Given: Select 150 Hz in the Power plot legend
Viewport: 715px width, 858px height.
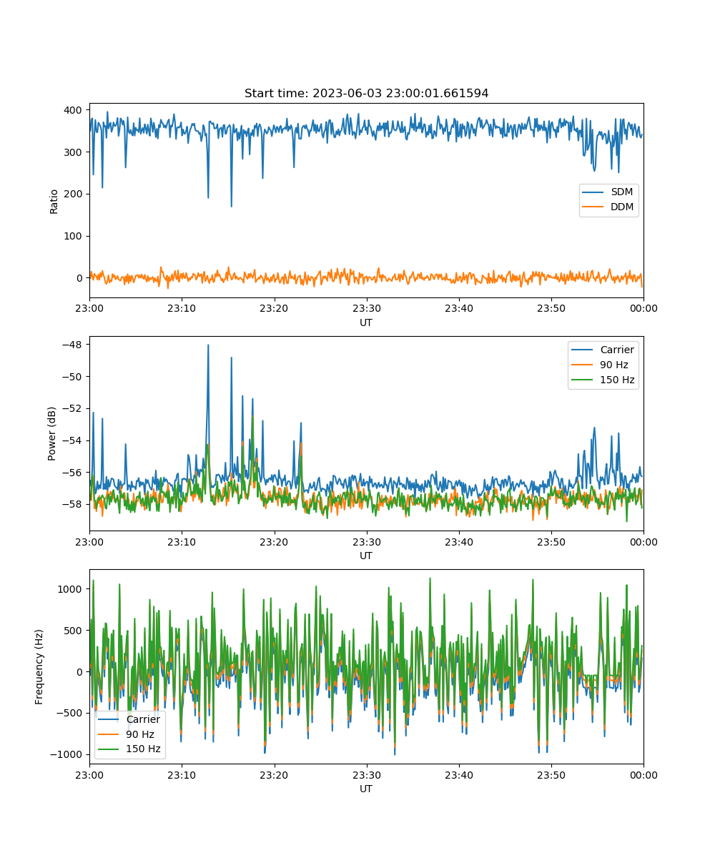Looking at the screenshot, I should tap(603, 380).
